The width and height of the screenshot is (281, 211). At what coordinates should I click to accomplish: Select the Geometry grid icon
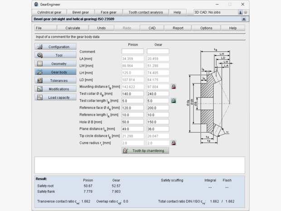click(40, 64)
